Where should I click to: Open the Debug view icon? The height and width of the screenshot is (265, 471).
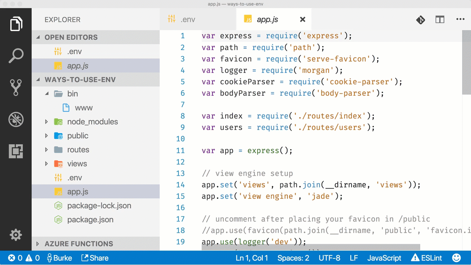point(16,119)
